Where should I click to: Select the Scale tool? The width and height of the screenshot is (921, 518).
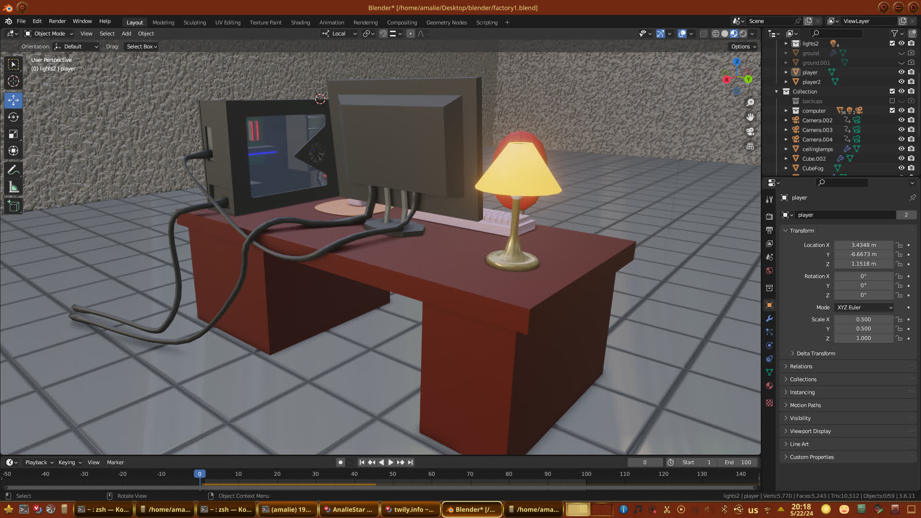tap(13, 134)
